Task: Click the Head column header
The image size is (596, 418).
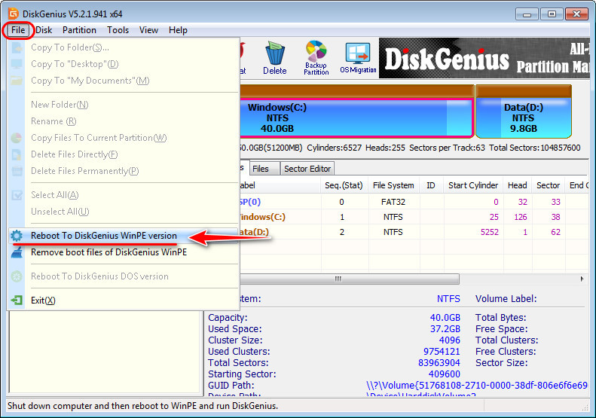Action: 518,185
